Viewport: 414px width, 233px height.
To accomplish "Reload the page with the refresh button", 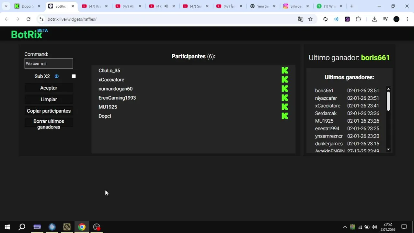I will [x=29, y=19].
